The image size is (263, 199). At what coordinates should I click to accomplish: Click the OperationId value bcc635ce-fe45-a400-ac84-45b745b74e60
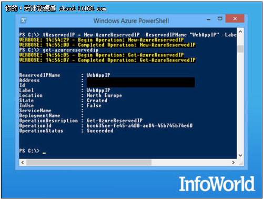click(x=139, y=126)
